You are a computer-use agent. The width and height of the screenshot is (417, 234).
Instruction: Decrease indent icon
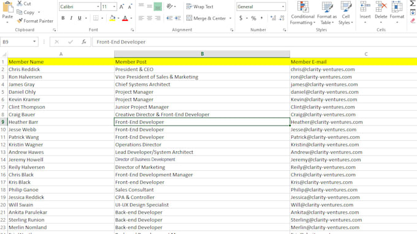tap(169, 18)
